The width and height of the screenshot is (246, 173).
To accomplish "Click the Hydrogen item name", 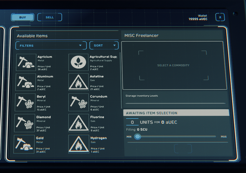I will [x=98, y=138].
